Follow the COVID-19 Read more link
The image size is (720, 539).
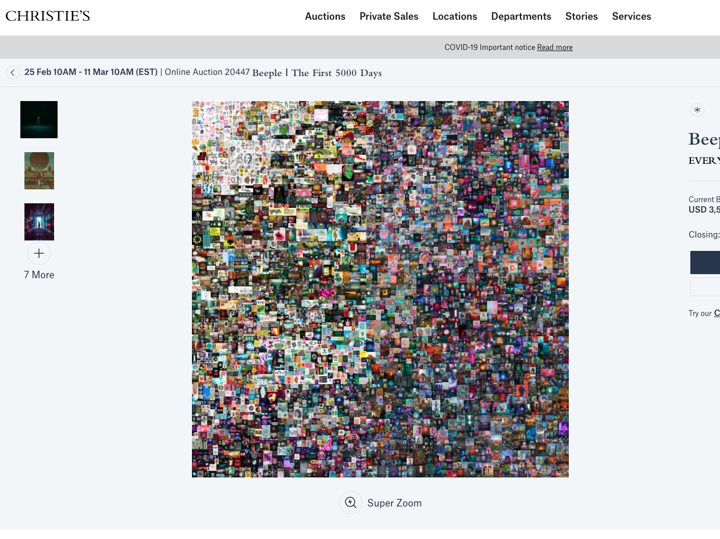555,48
